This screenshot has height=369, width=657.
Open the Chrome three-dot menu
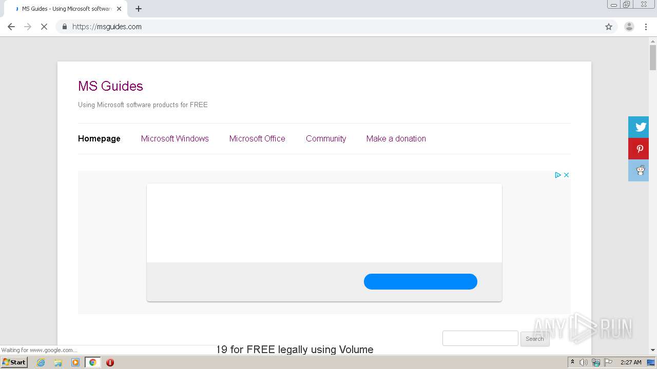646,27
